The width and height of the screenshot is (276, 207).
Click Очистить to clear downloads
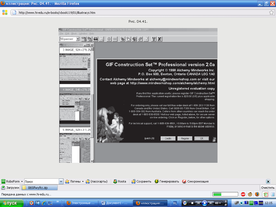268,188
